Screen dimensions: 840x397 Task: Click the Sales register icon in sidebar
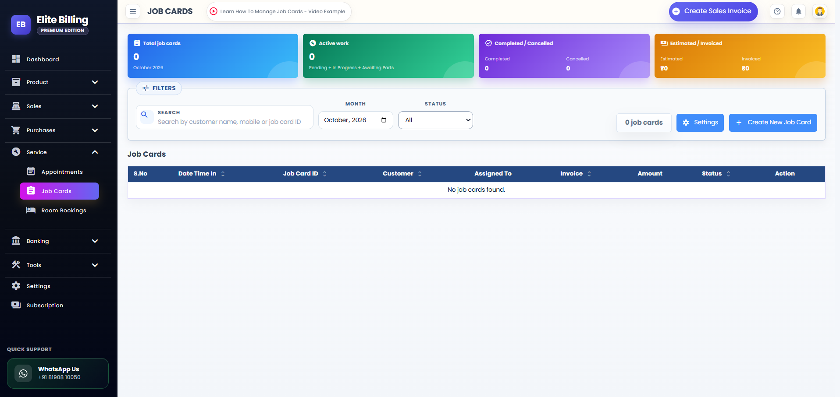(16, 106)
